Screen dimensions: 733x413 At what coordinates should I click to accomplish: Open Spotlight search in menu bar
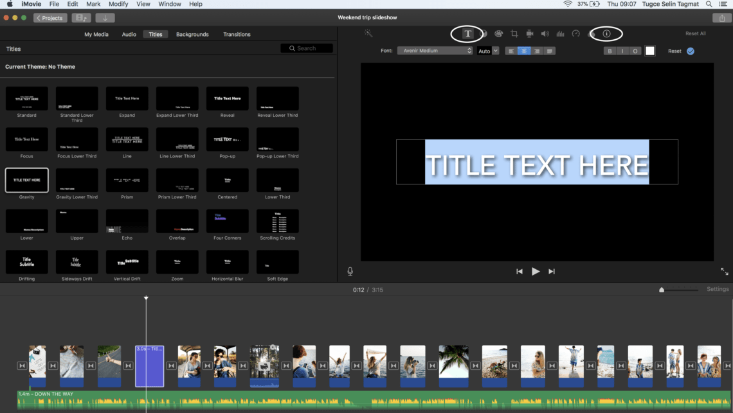(x=709, y=4)
